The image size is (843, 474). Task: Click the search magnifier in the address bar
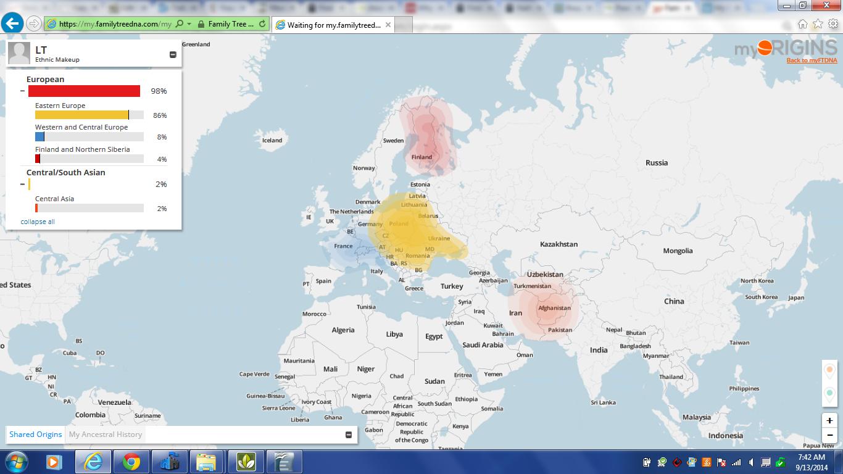(x=179, y=24)
